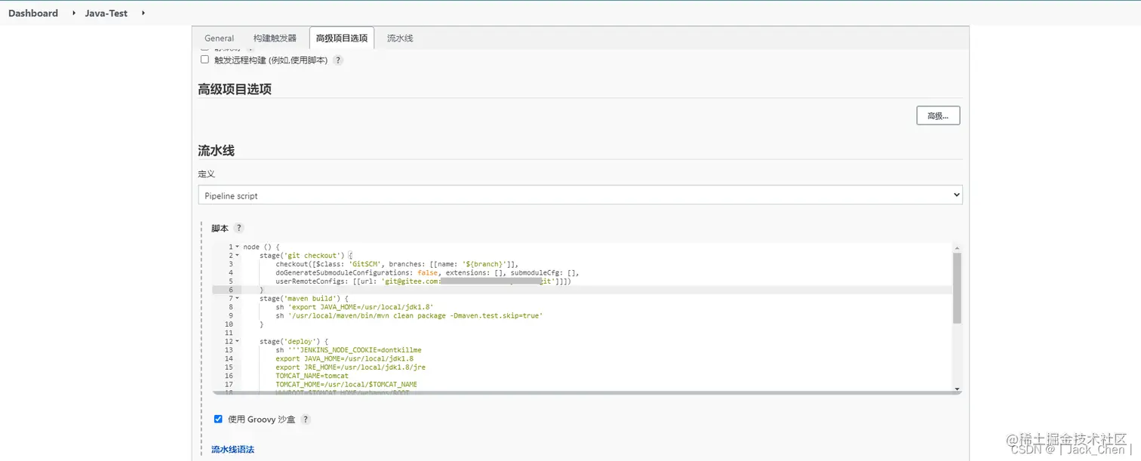The height and width of the screenshot is (461, 1141).
Task: Click the checkout([$class: 'GitSCM' line
Action: point(397,264)
